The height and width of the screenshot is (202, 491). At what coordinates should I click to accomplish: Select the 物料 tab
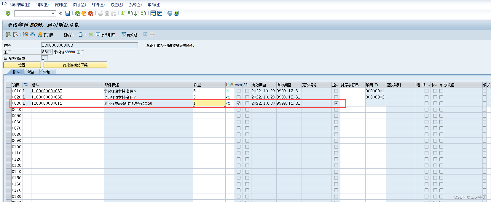[16, 72]
